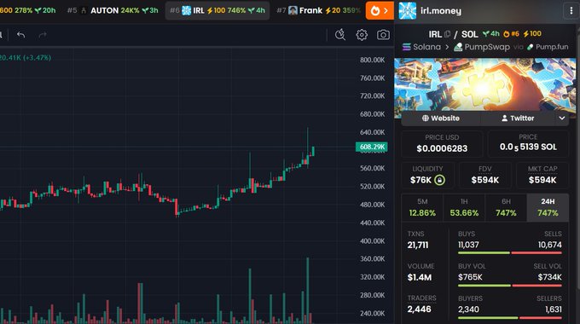
Task: Click the SELLERS 1,631 value
Action: 554,310
